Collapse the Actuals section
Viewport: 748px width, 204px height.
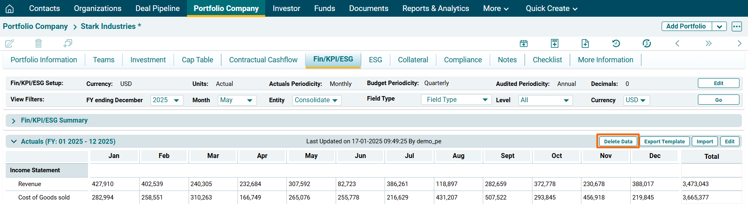pyautogui.click(x=14, y=141)
